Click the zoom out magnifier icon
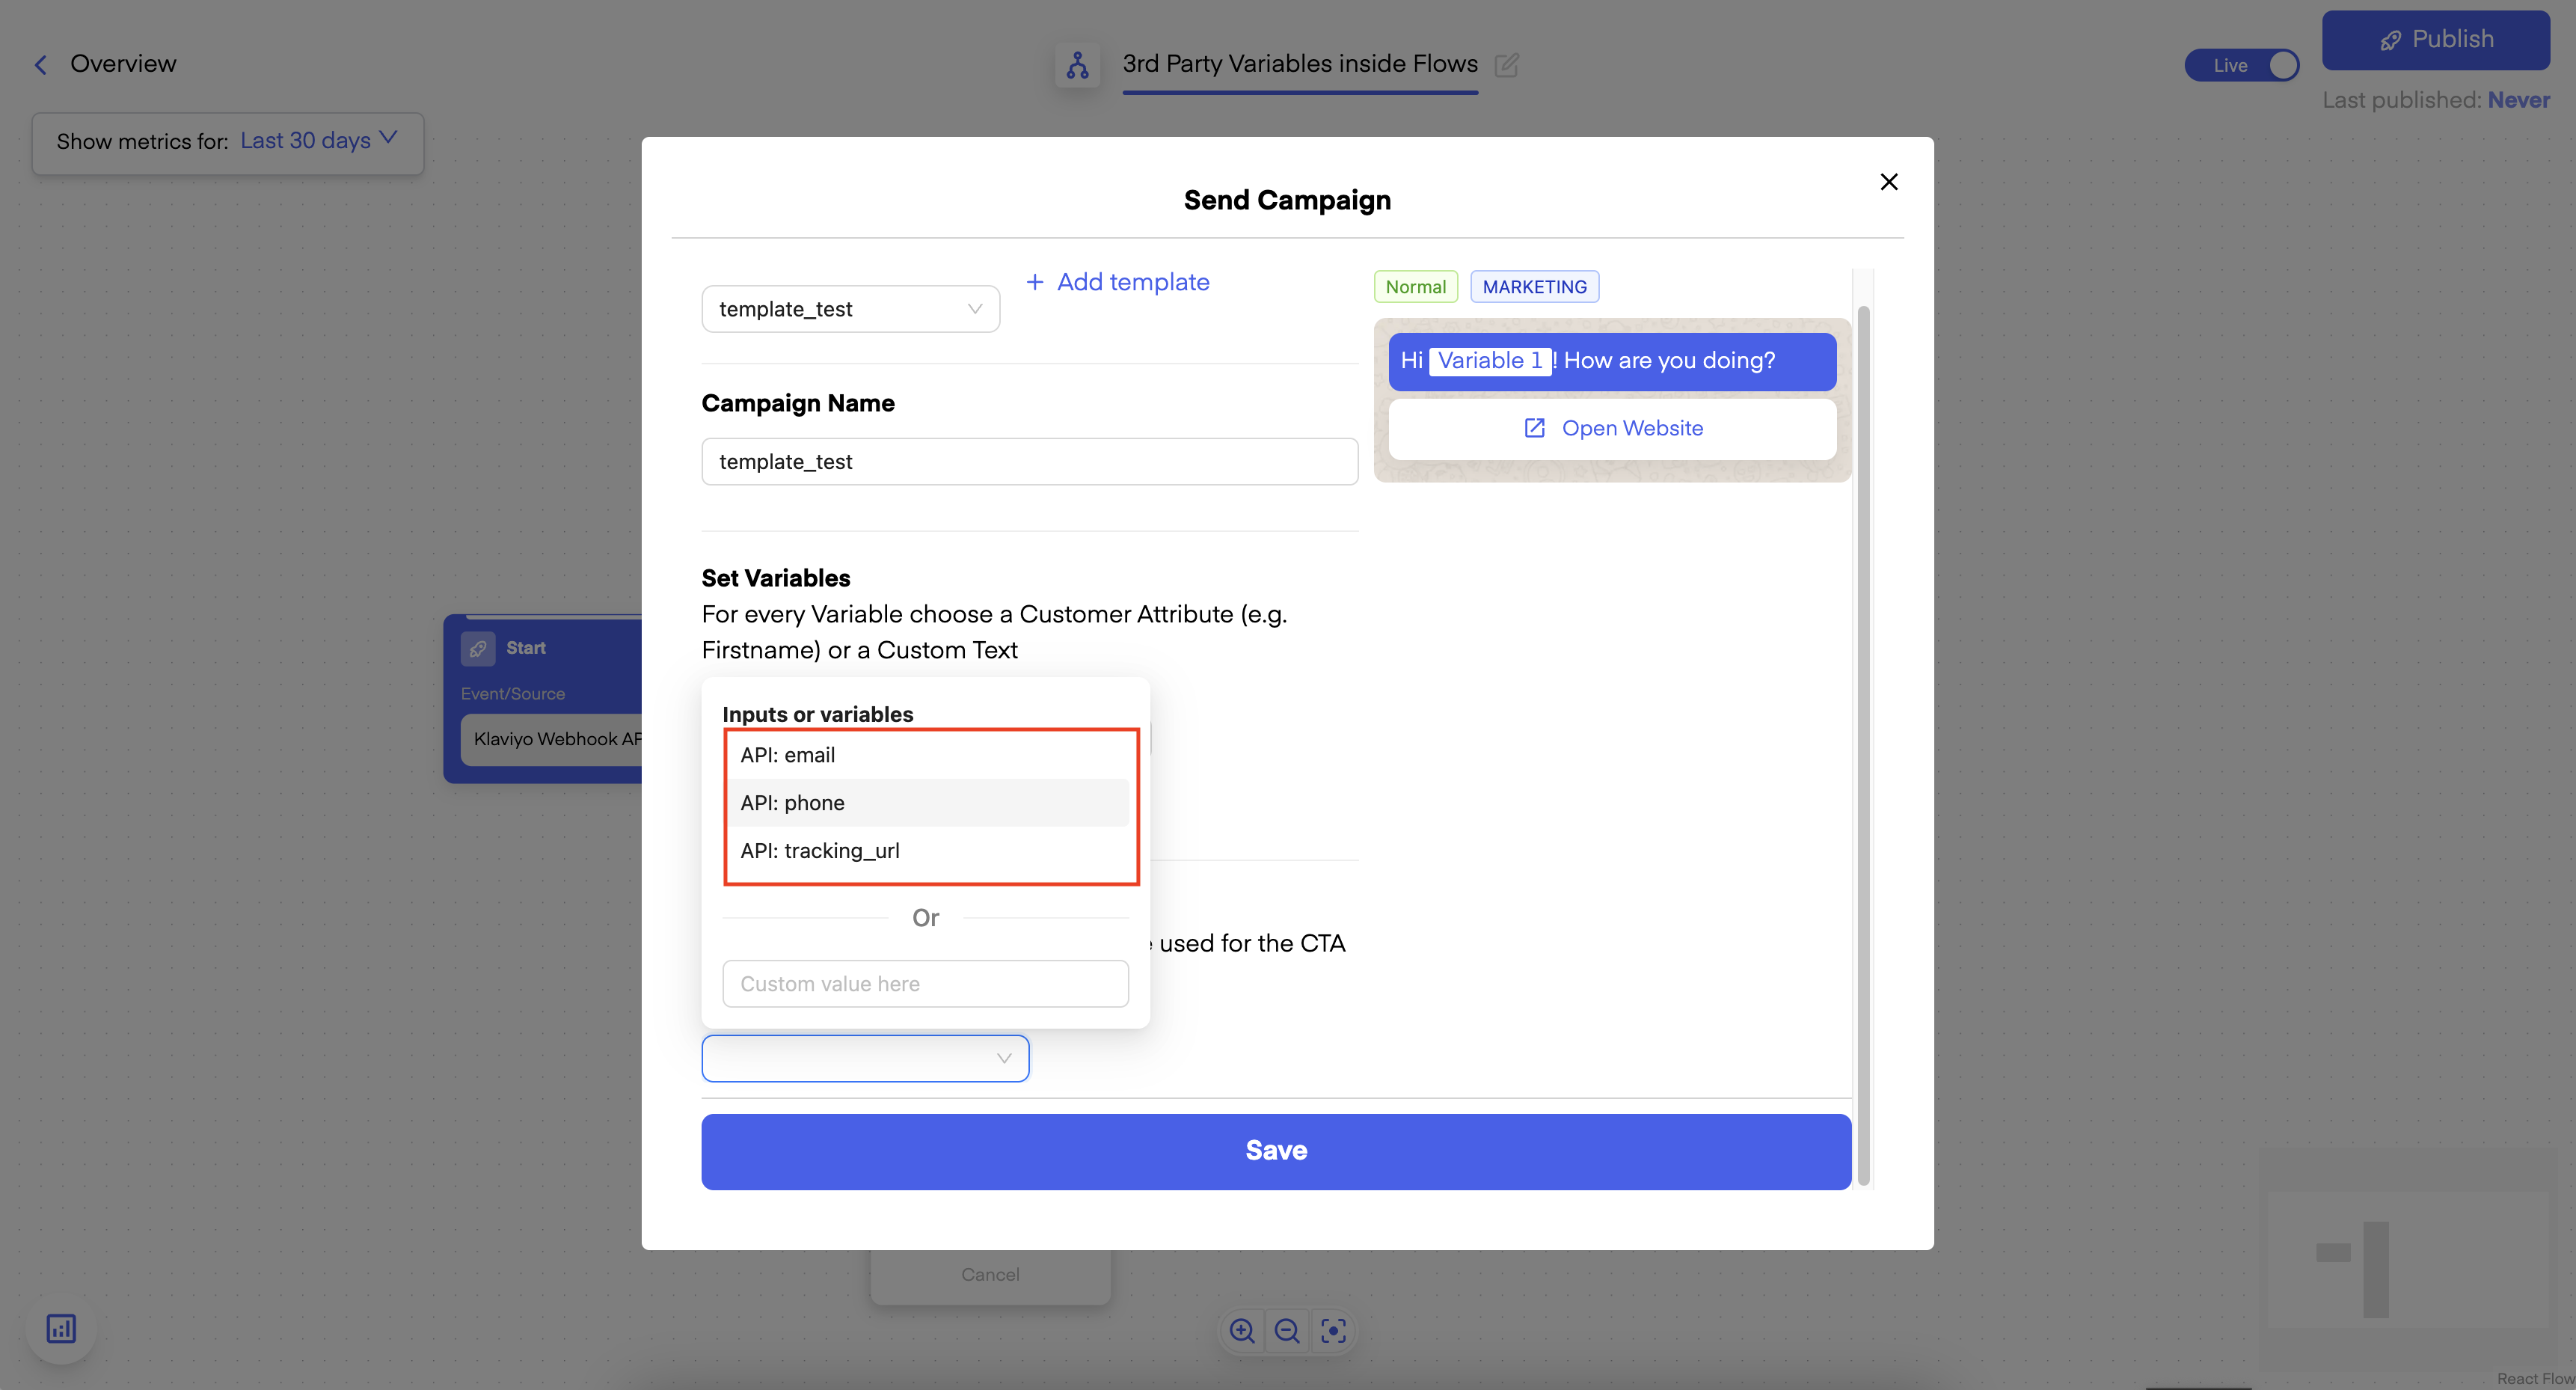This screenshot has width=2576, height=1390. (1287, 1330)
